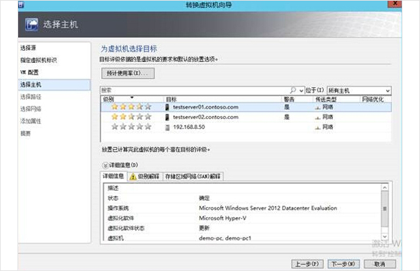Click host icon beside testserver01.contoso.com
Viewport: 420px width, 271px height.
click(167, 107)
